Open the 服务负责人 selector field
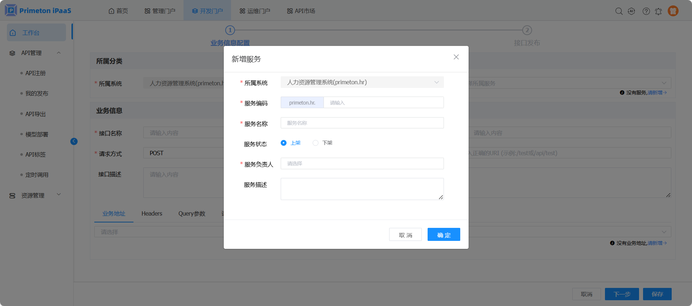This screenshot has width=692, height=306. (x=362, y=163)
